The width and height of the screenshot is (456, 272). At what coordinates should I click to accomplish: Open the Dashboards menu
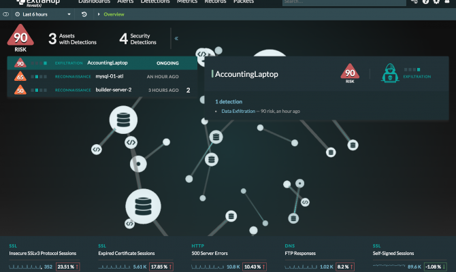click(94, 2)
